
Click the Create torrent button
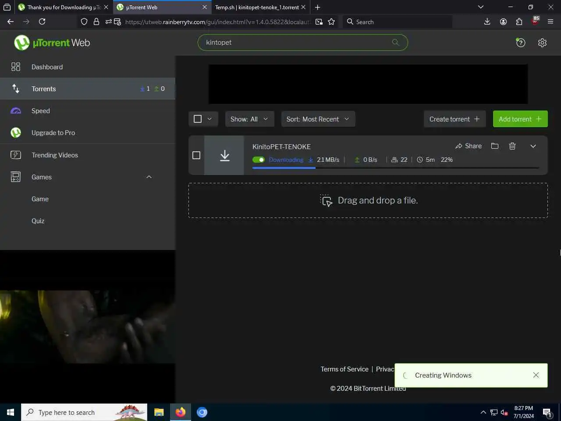454,119
